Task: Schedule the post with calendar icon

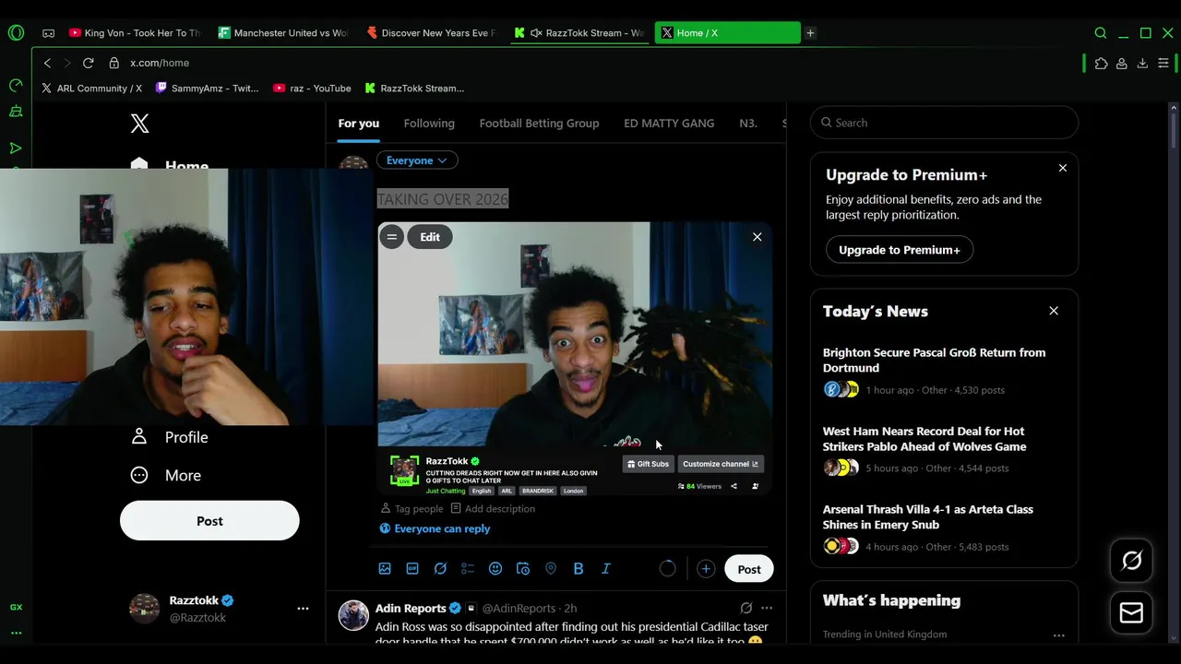Action: (523, 569)
